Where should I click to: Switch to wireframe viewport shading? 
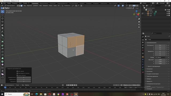coord(132,6)
